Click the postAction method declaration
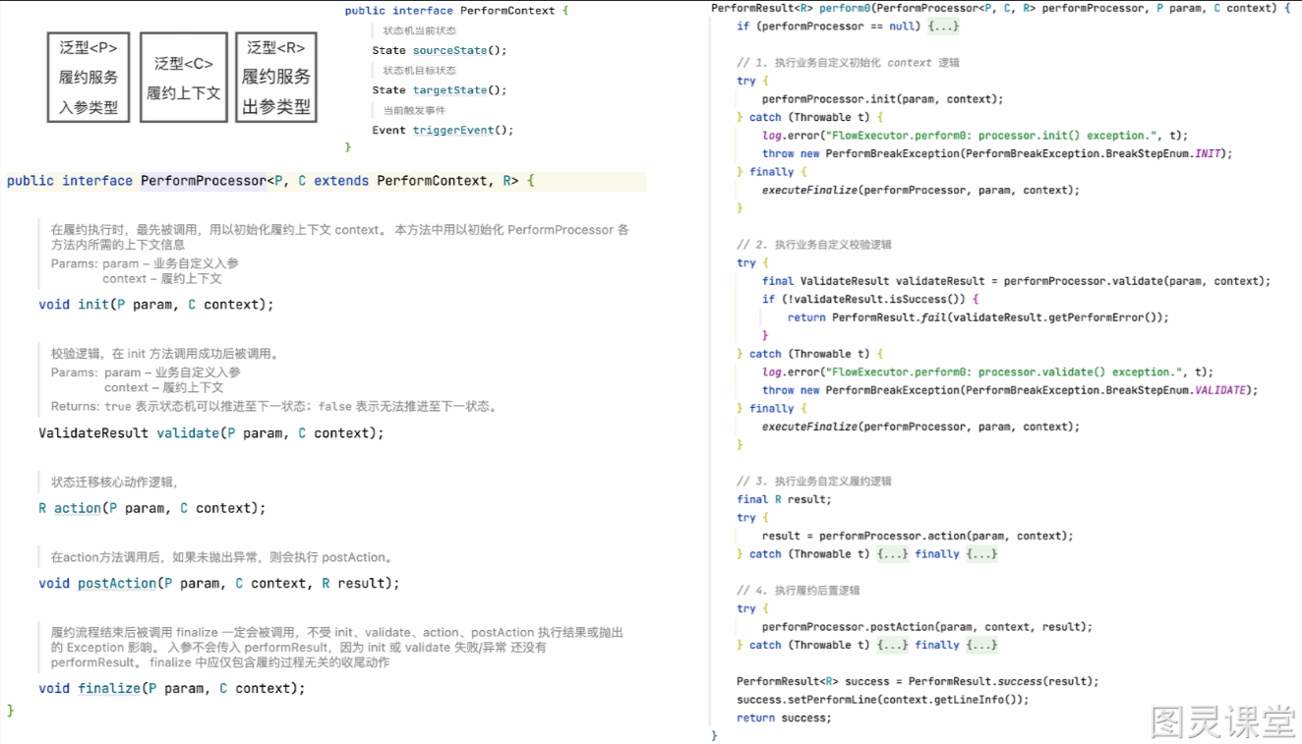The image size is (1302, 744). (219, 584)
